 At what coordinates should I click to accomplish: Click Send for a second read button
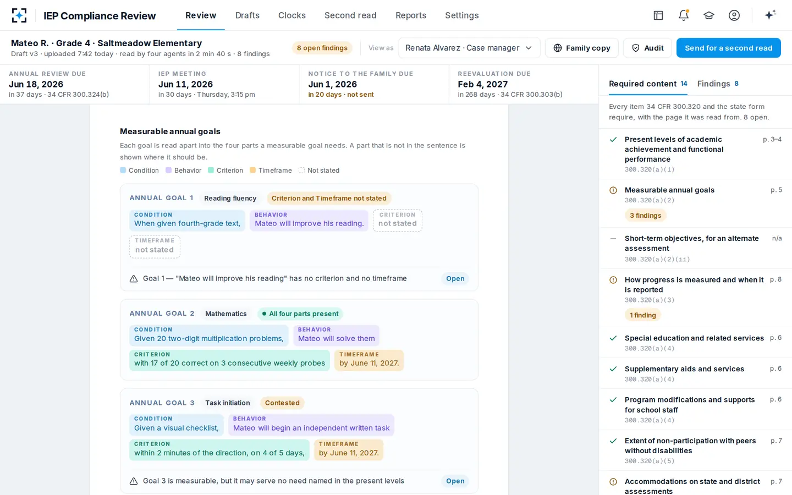coord(729,48)
